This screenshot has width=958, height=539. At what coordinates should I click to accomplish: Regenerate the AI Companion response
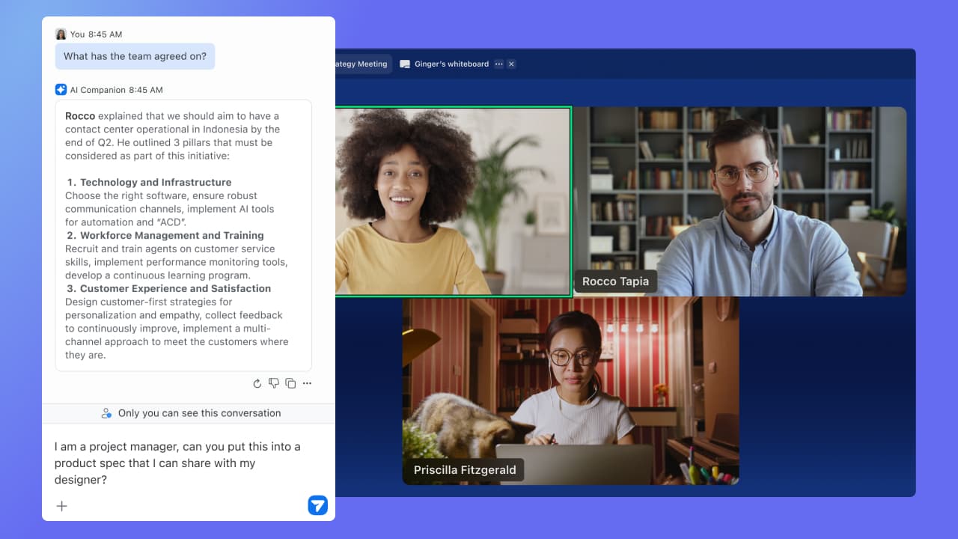(x=257, y=383)
